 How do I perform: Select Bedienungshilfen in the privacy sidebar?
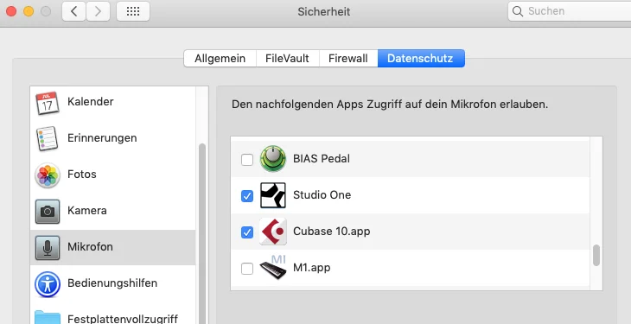click(x=112, y=283)
